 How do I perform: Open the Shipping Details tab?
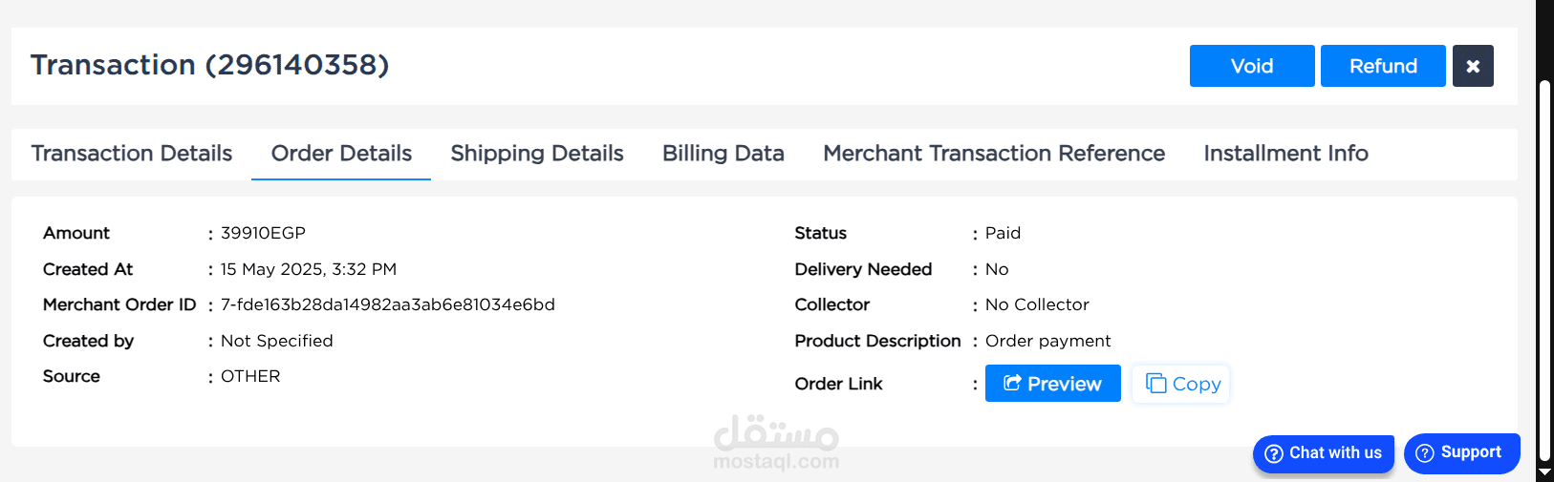pos(537,154)
